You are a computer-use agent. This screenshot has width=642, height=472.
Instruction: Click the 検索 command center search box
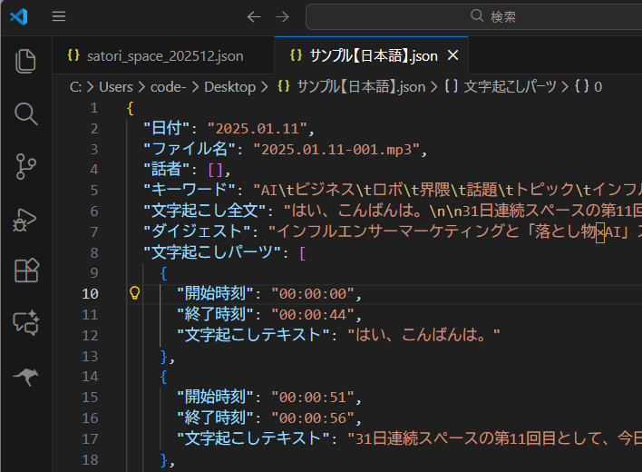tap(473, 17)
